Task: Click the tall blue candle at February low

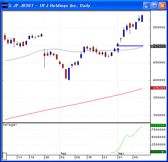Action: click(69, 74)
